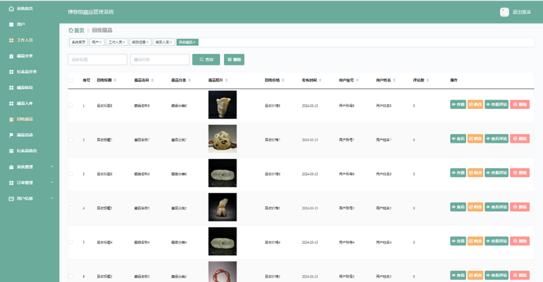Close the active 回收藏品 tab with its x
This screenshot has height=282, width=543.
point(194,42)
